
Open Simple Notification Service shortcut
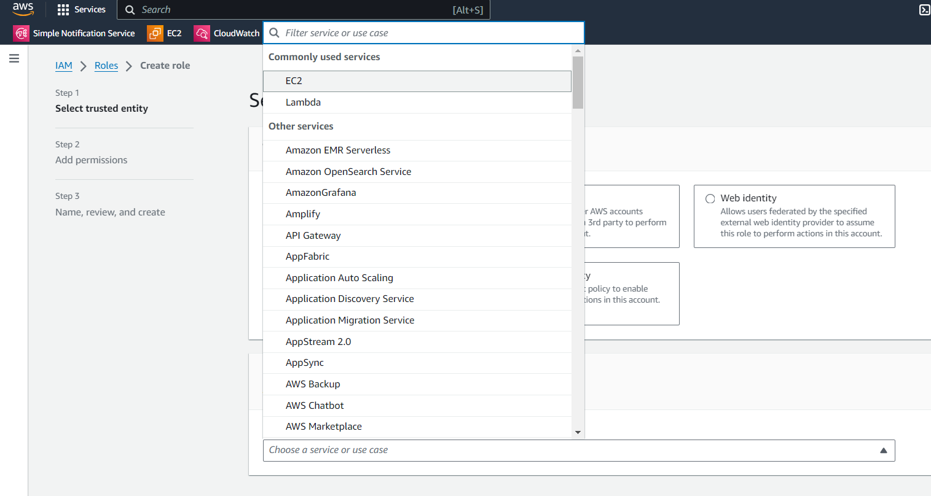74,33
